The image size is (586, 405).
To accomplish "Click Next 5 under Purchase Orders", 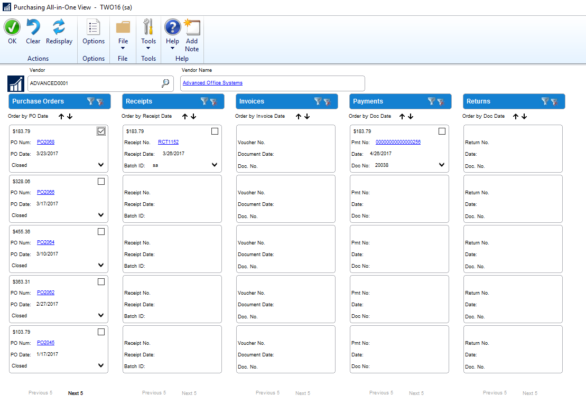I will 76,393.
